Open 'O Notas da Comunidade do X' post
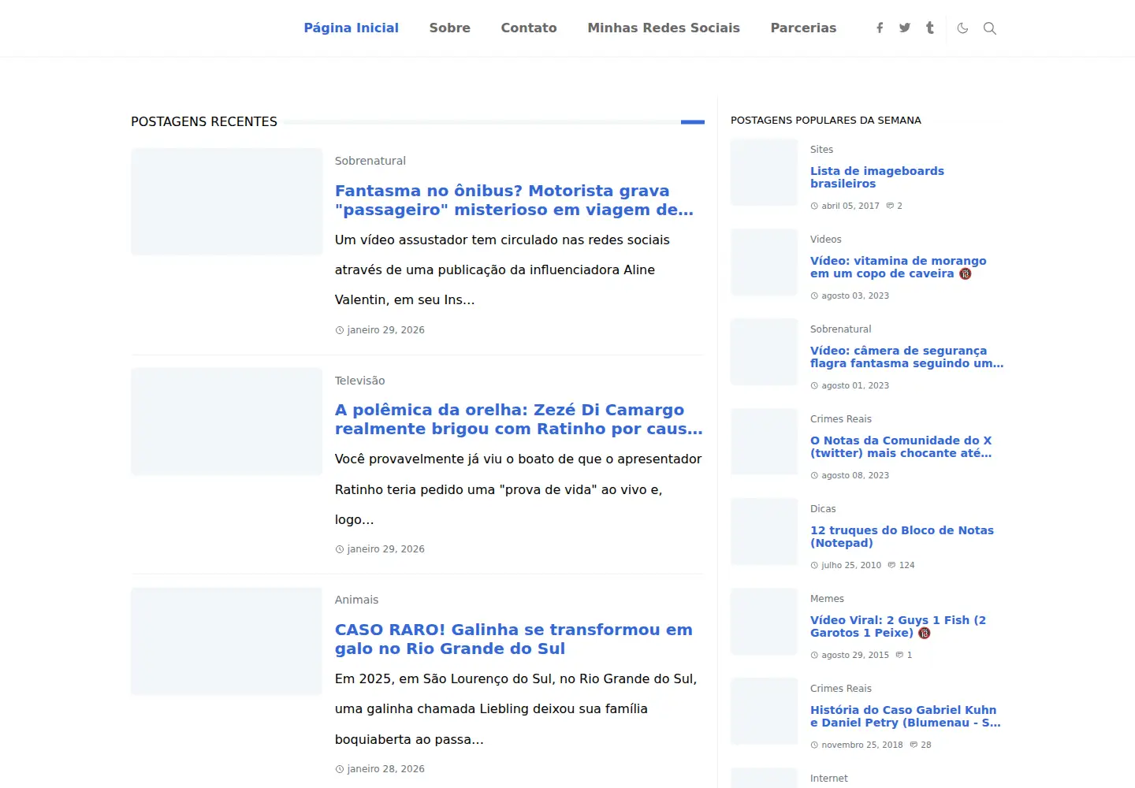The height and width of the screenshot is (788, 1135). coord(901,447)
